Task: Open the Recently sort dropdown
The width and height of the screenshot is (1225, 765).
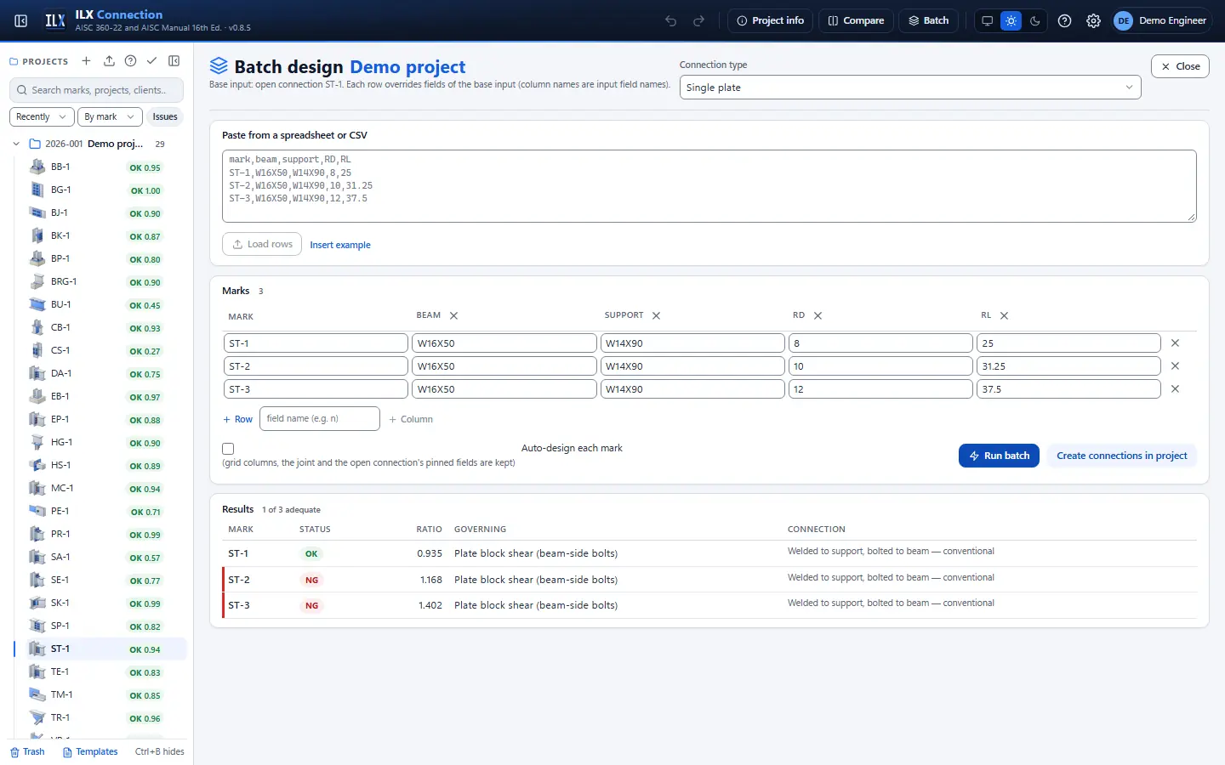Action: pyautogui.click(x=41, y=117)
